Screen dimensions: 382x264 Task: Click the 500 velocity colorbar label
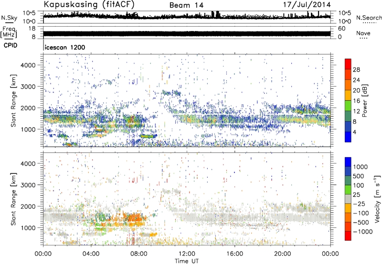[x=360, y=176]
